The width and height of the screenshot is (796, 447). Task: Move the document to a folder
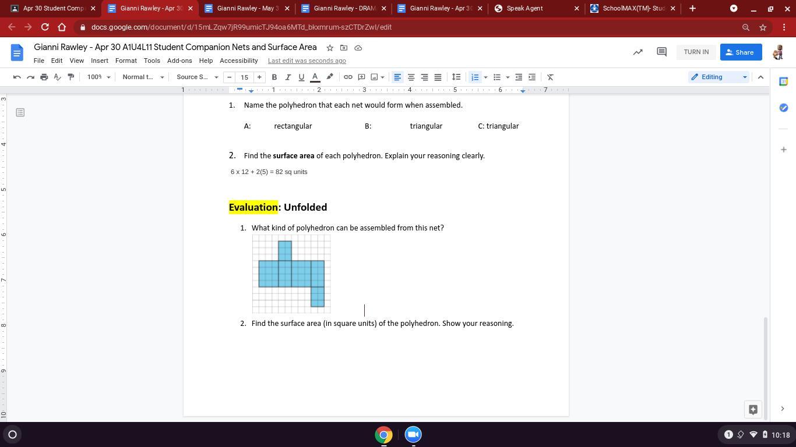click(344, 48)
